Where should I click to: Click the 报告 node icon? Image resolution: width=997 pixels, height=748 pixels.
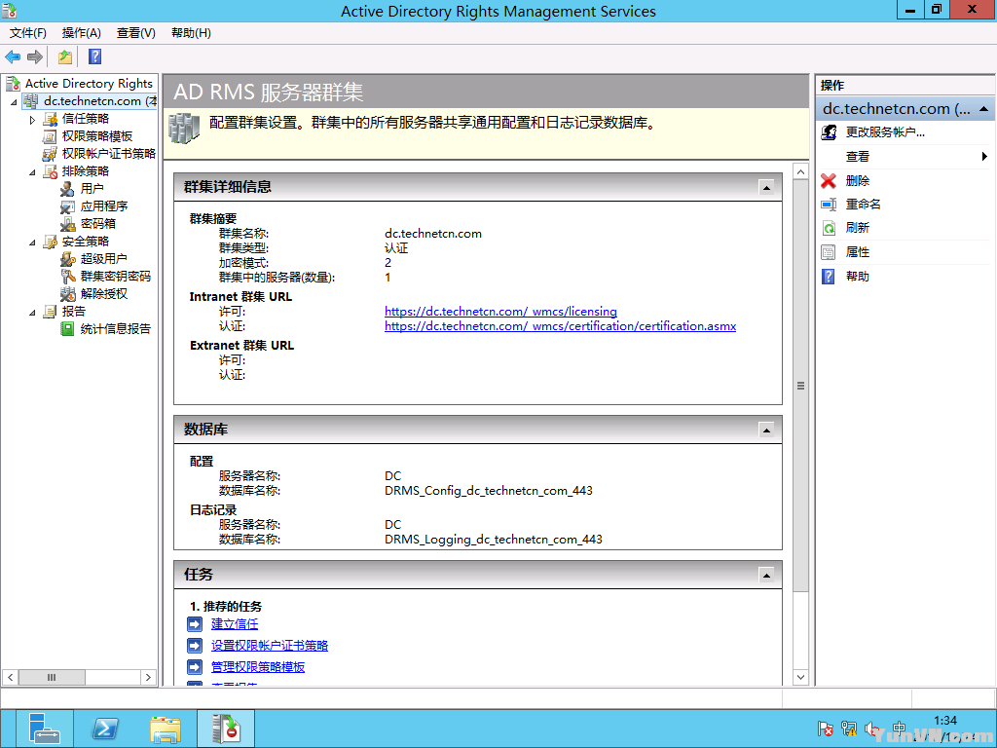(x=51, y=312)
